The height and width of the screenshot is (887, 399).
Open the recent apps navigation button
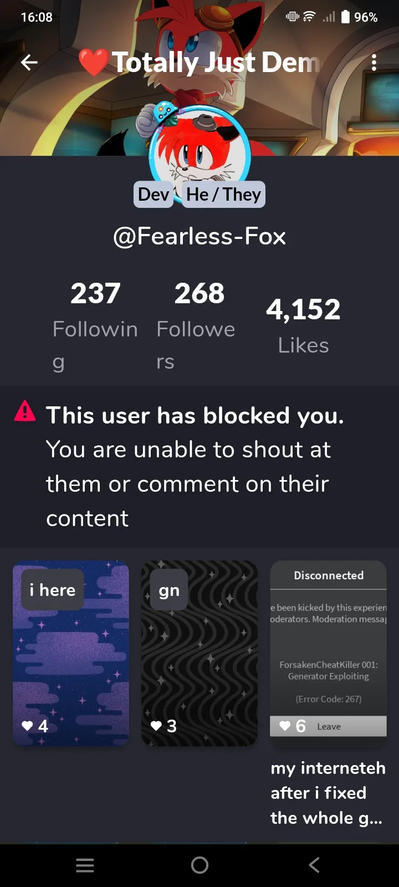coord(85,865)
